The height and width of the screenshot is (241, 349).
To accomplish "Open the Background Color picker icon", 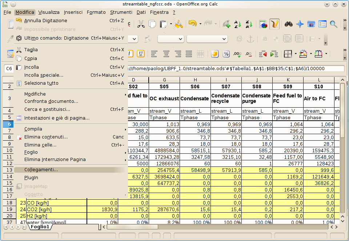I will pos(304,54).
